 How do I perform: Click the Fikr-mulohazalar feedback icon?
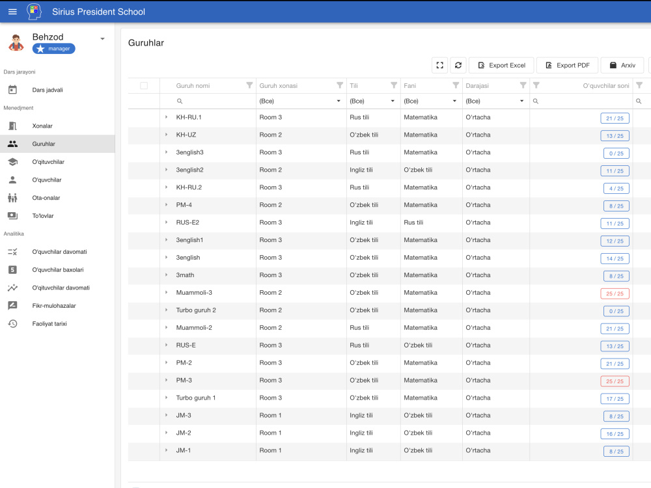tap(13, 305)
